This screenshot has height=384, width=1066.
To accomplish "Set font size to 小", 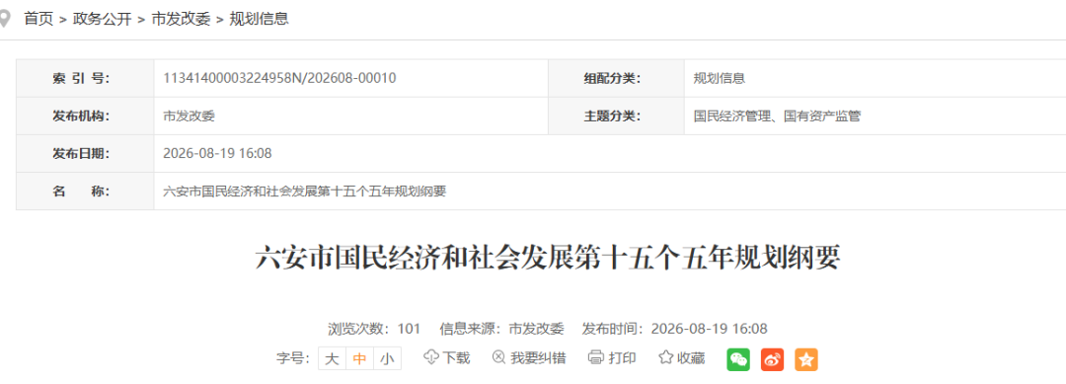I will click(387, 358).
